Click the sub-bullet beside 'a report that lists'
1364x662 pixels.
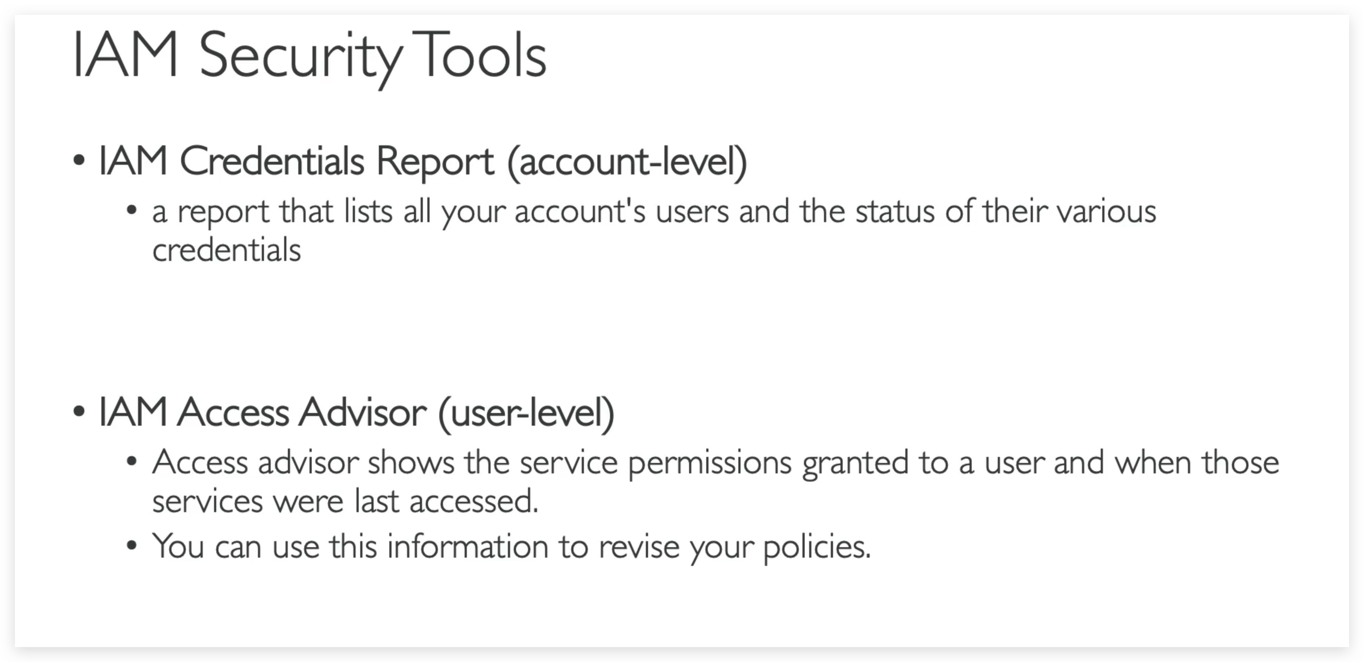133,209
